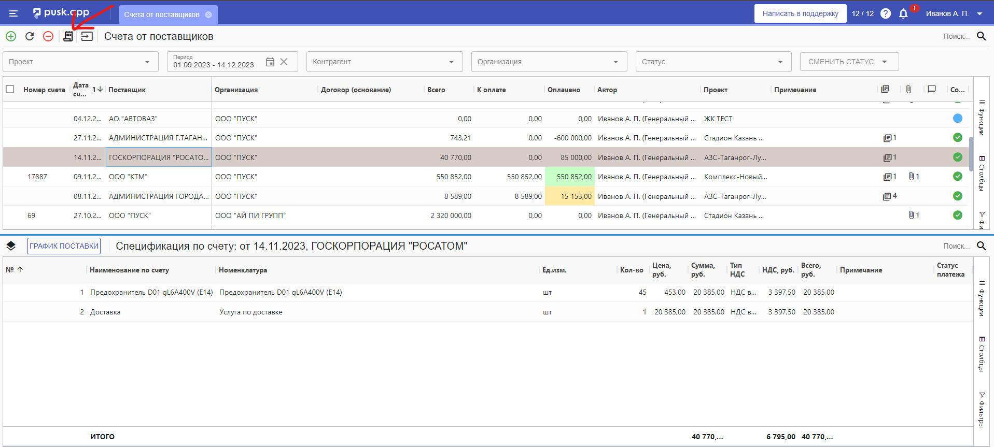Open lower Столбцы panel in specification

tap(982, 354)
